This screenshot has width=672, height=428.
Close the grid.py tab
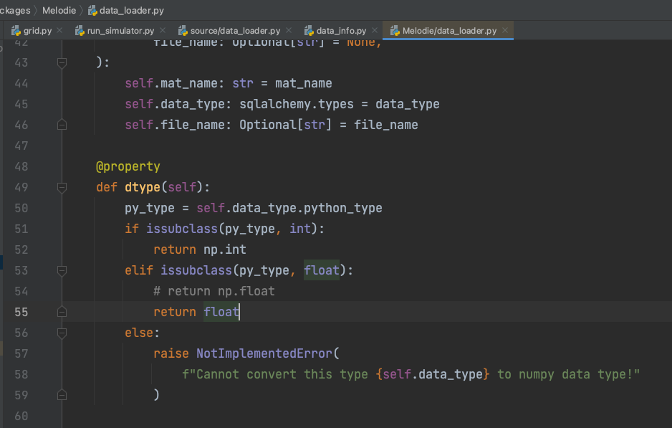click(59, 30)
